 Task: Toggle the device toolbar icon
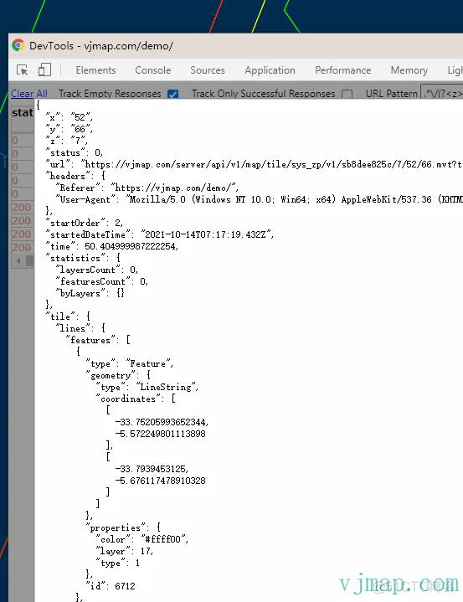pos(44,69)
